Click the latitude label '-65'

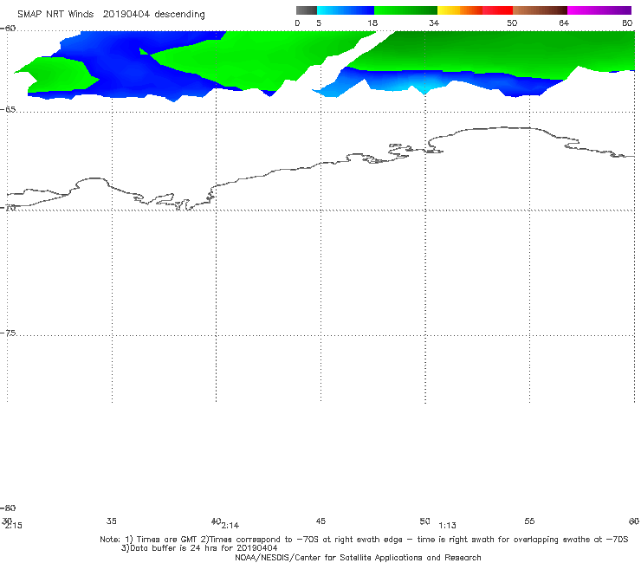9,110
